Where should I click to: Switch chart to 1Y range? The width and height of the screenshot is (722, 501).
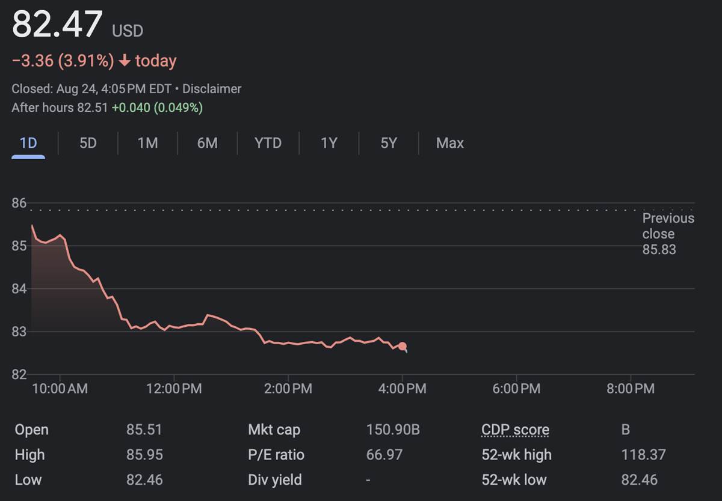[329, 143]
